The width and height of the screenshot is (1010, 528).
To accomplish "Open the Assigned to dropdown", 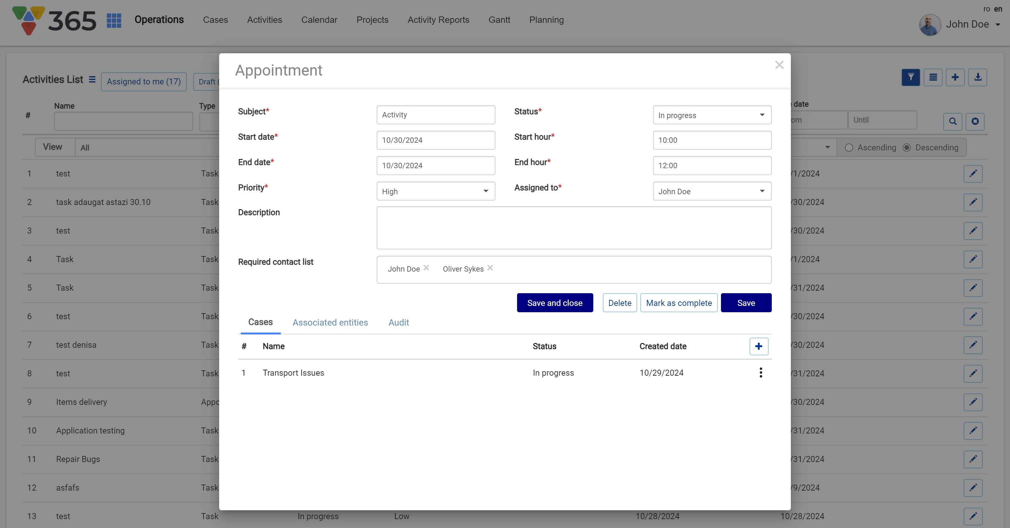I will (712, 191).
